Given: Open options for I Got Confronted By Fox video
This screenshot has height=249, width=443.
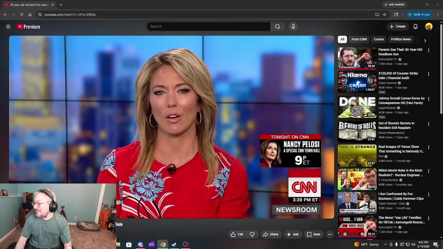Looking at the screenshot, I should point(428,195).
